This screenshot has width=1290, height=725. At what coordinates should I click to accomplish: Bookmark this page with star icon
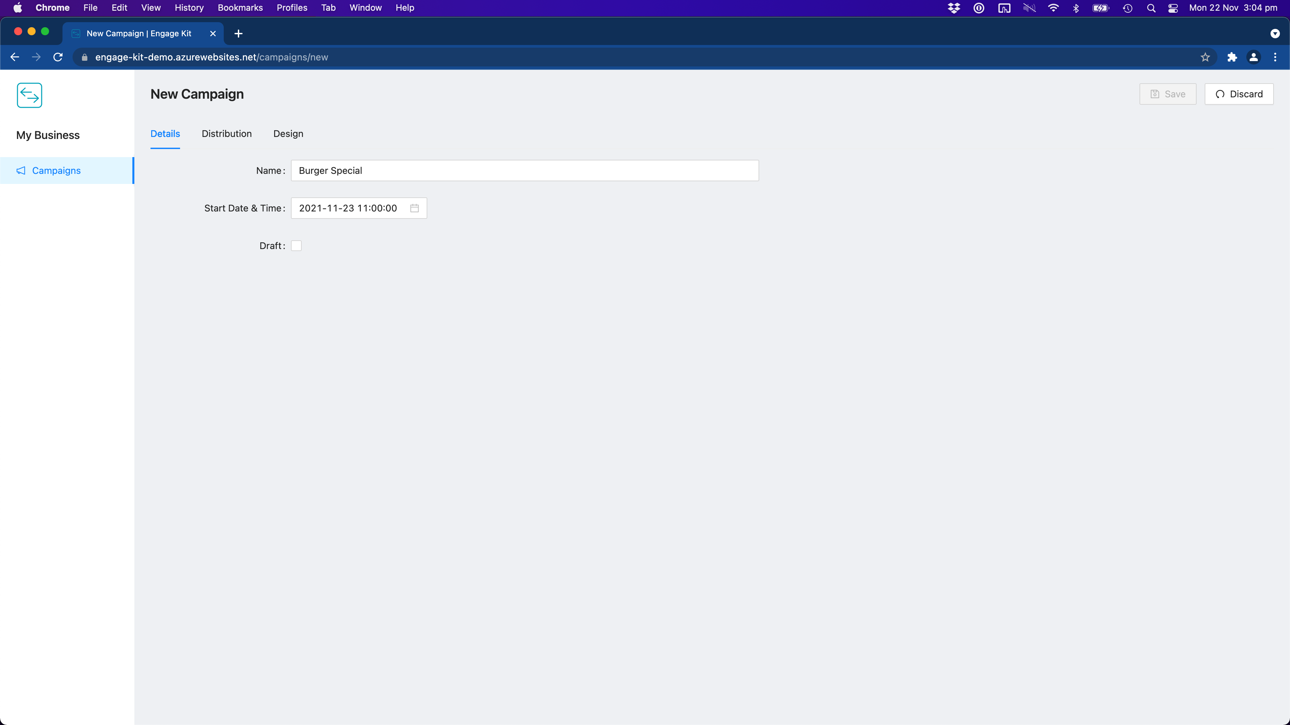point(1205,57)
